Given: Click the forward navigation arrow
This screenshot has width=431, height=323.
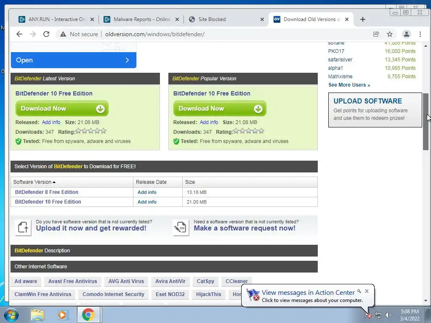Looking at the screenshot, I should pos(33,34).
